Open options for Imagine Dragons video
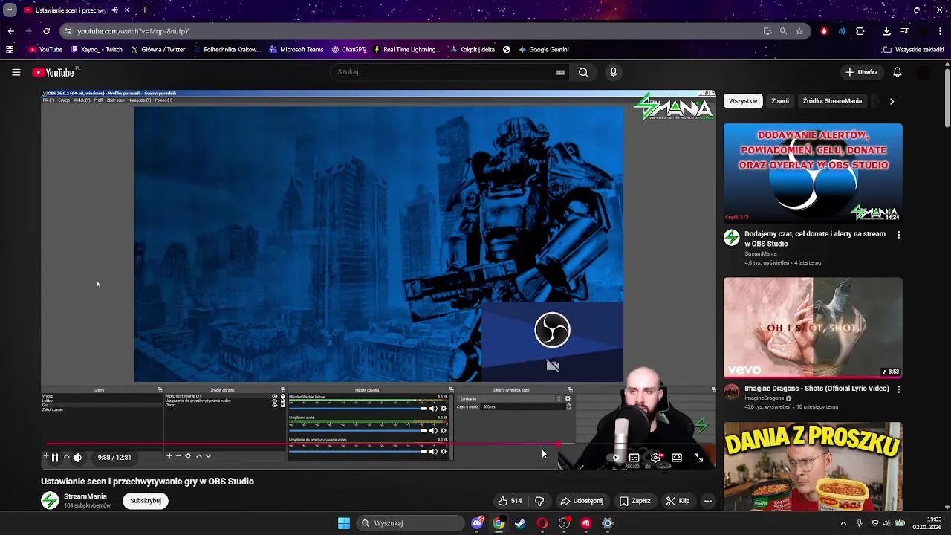This screenshot has height=535, width=951. tap(898, 389)
